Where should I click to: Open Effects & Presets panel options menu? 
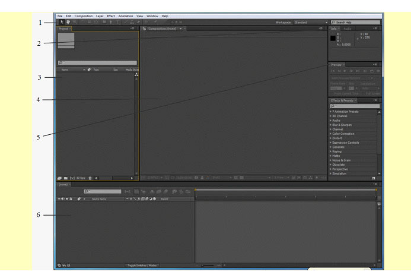point(375,100)
